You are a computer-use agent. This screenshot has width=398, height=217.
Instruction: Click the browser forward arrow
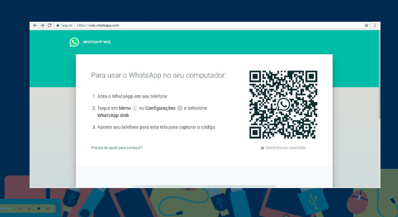[x=42, y=25]
